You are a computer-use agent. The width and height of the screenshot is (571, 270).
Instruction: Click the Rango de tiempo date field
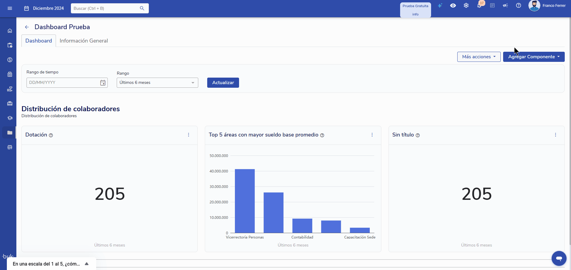click(63, 83)
